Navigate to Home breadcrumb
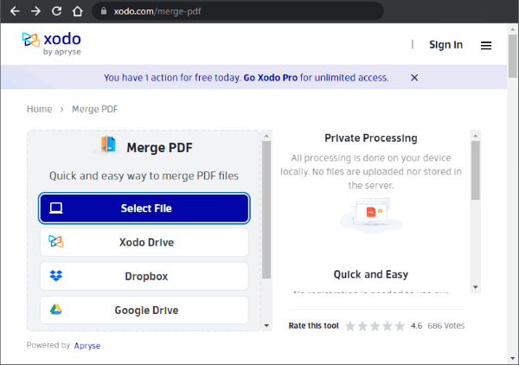Screen dimensions: 519x365 coord(40,109)
